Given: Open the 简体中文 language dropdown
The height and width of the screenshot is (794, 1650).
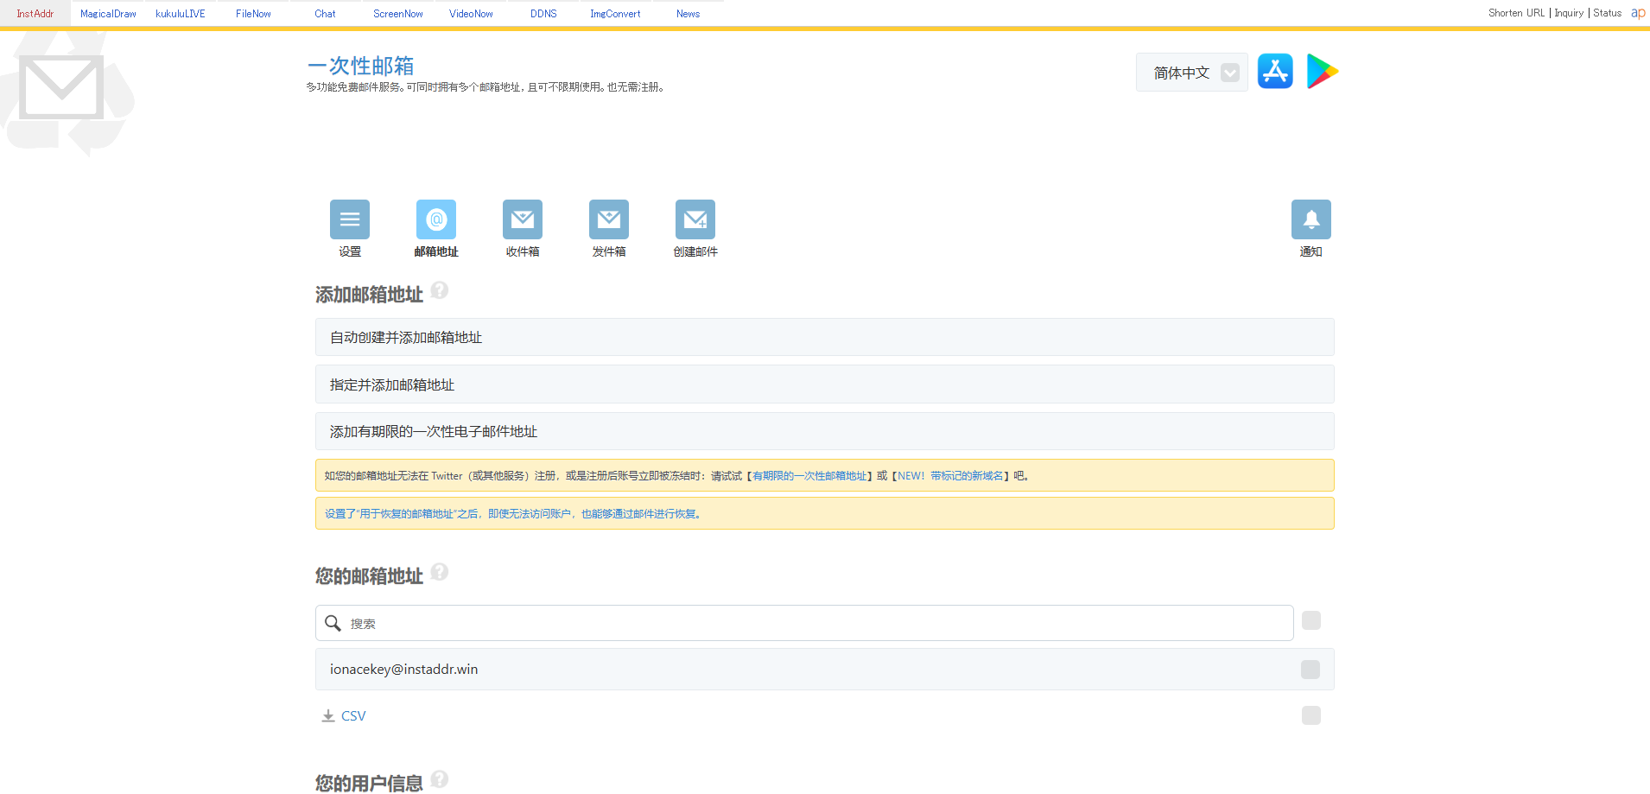Looking at the screenshot, I should click(1192, 73).
